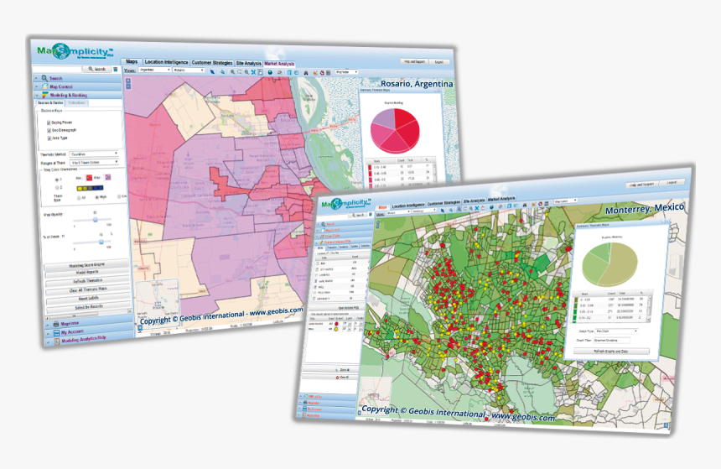The width and height of the screenshot is (721, 469).
Task: Click Min red color swatch
Action: [x=89, y=178]
